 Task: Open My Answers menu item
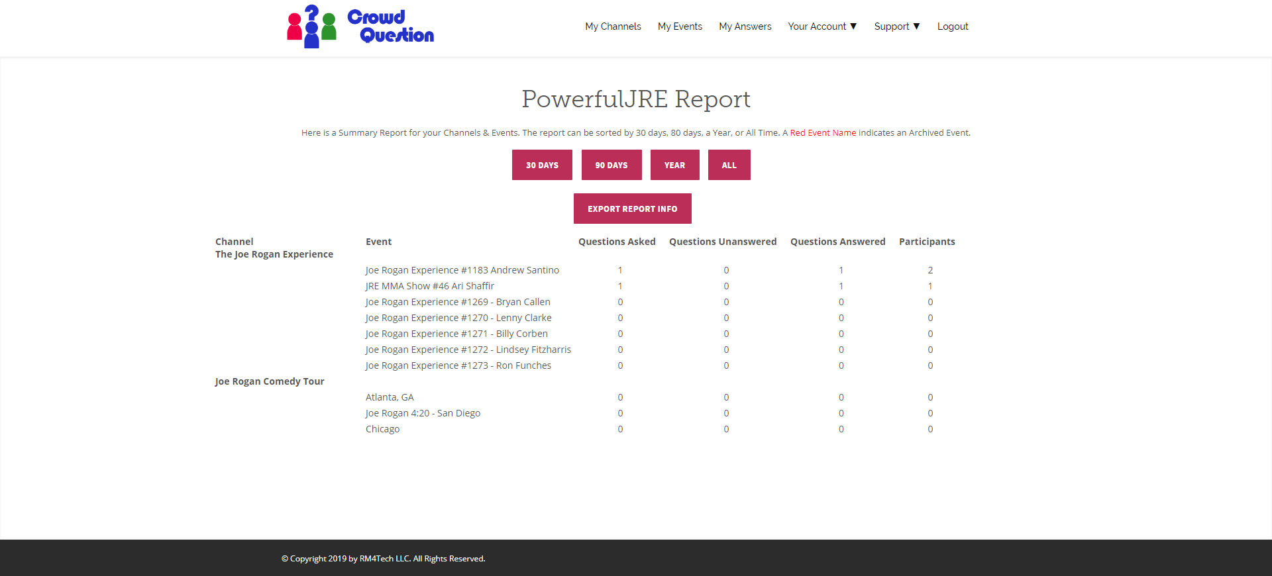pos(745,26)
